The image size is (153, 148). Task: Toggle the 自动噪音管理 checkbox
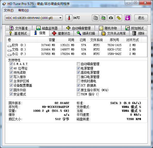(78, 64)
